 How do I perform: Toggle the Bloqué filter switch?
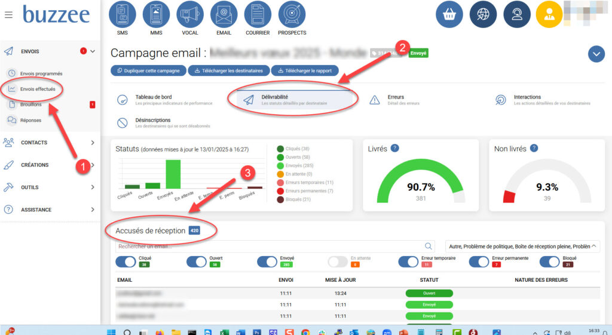point(550,262)
